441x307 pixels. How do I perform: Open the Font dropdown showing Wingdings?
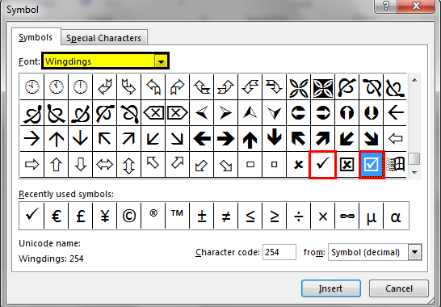(x=162, y=61)
